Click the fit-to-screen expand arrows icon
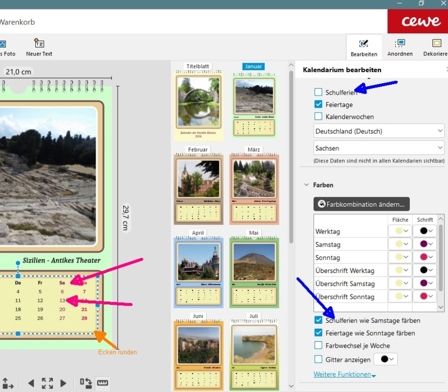Image resolution: width=448 pixels, height=392 pixels. coord(47,383)
